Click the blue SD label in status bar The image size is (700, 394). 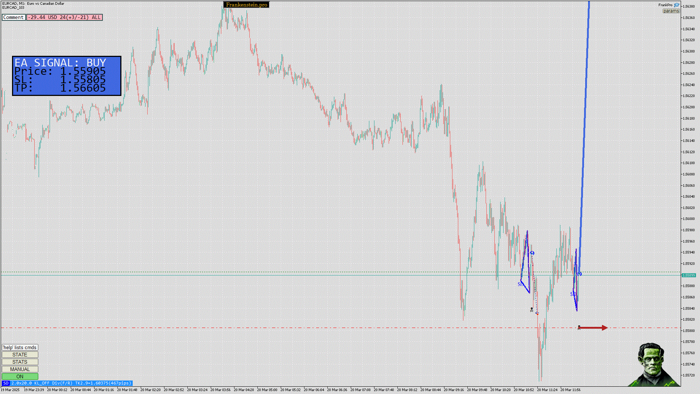pyautogui.click(x=5, y=383)
